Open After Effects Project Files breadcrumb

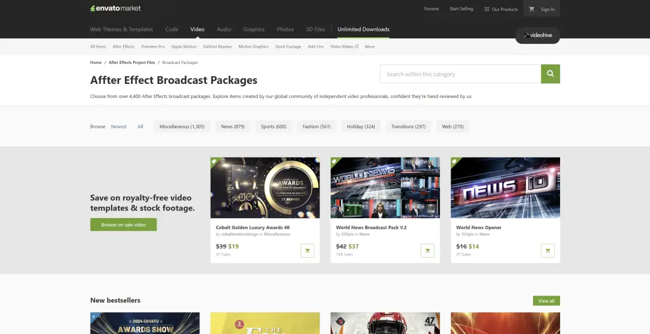tap(132, 63)
